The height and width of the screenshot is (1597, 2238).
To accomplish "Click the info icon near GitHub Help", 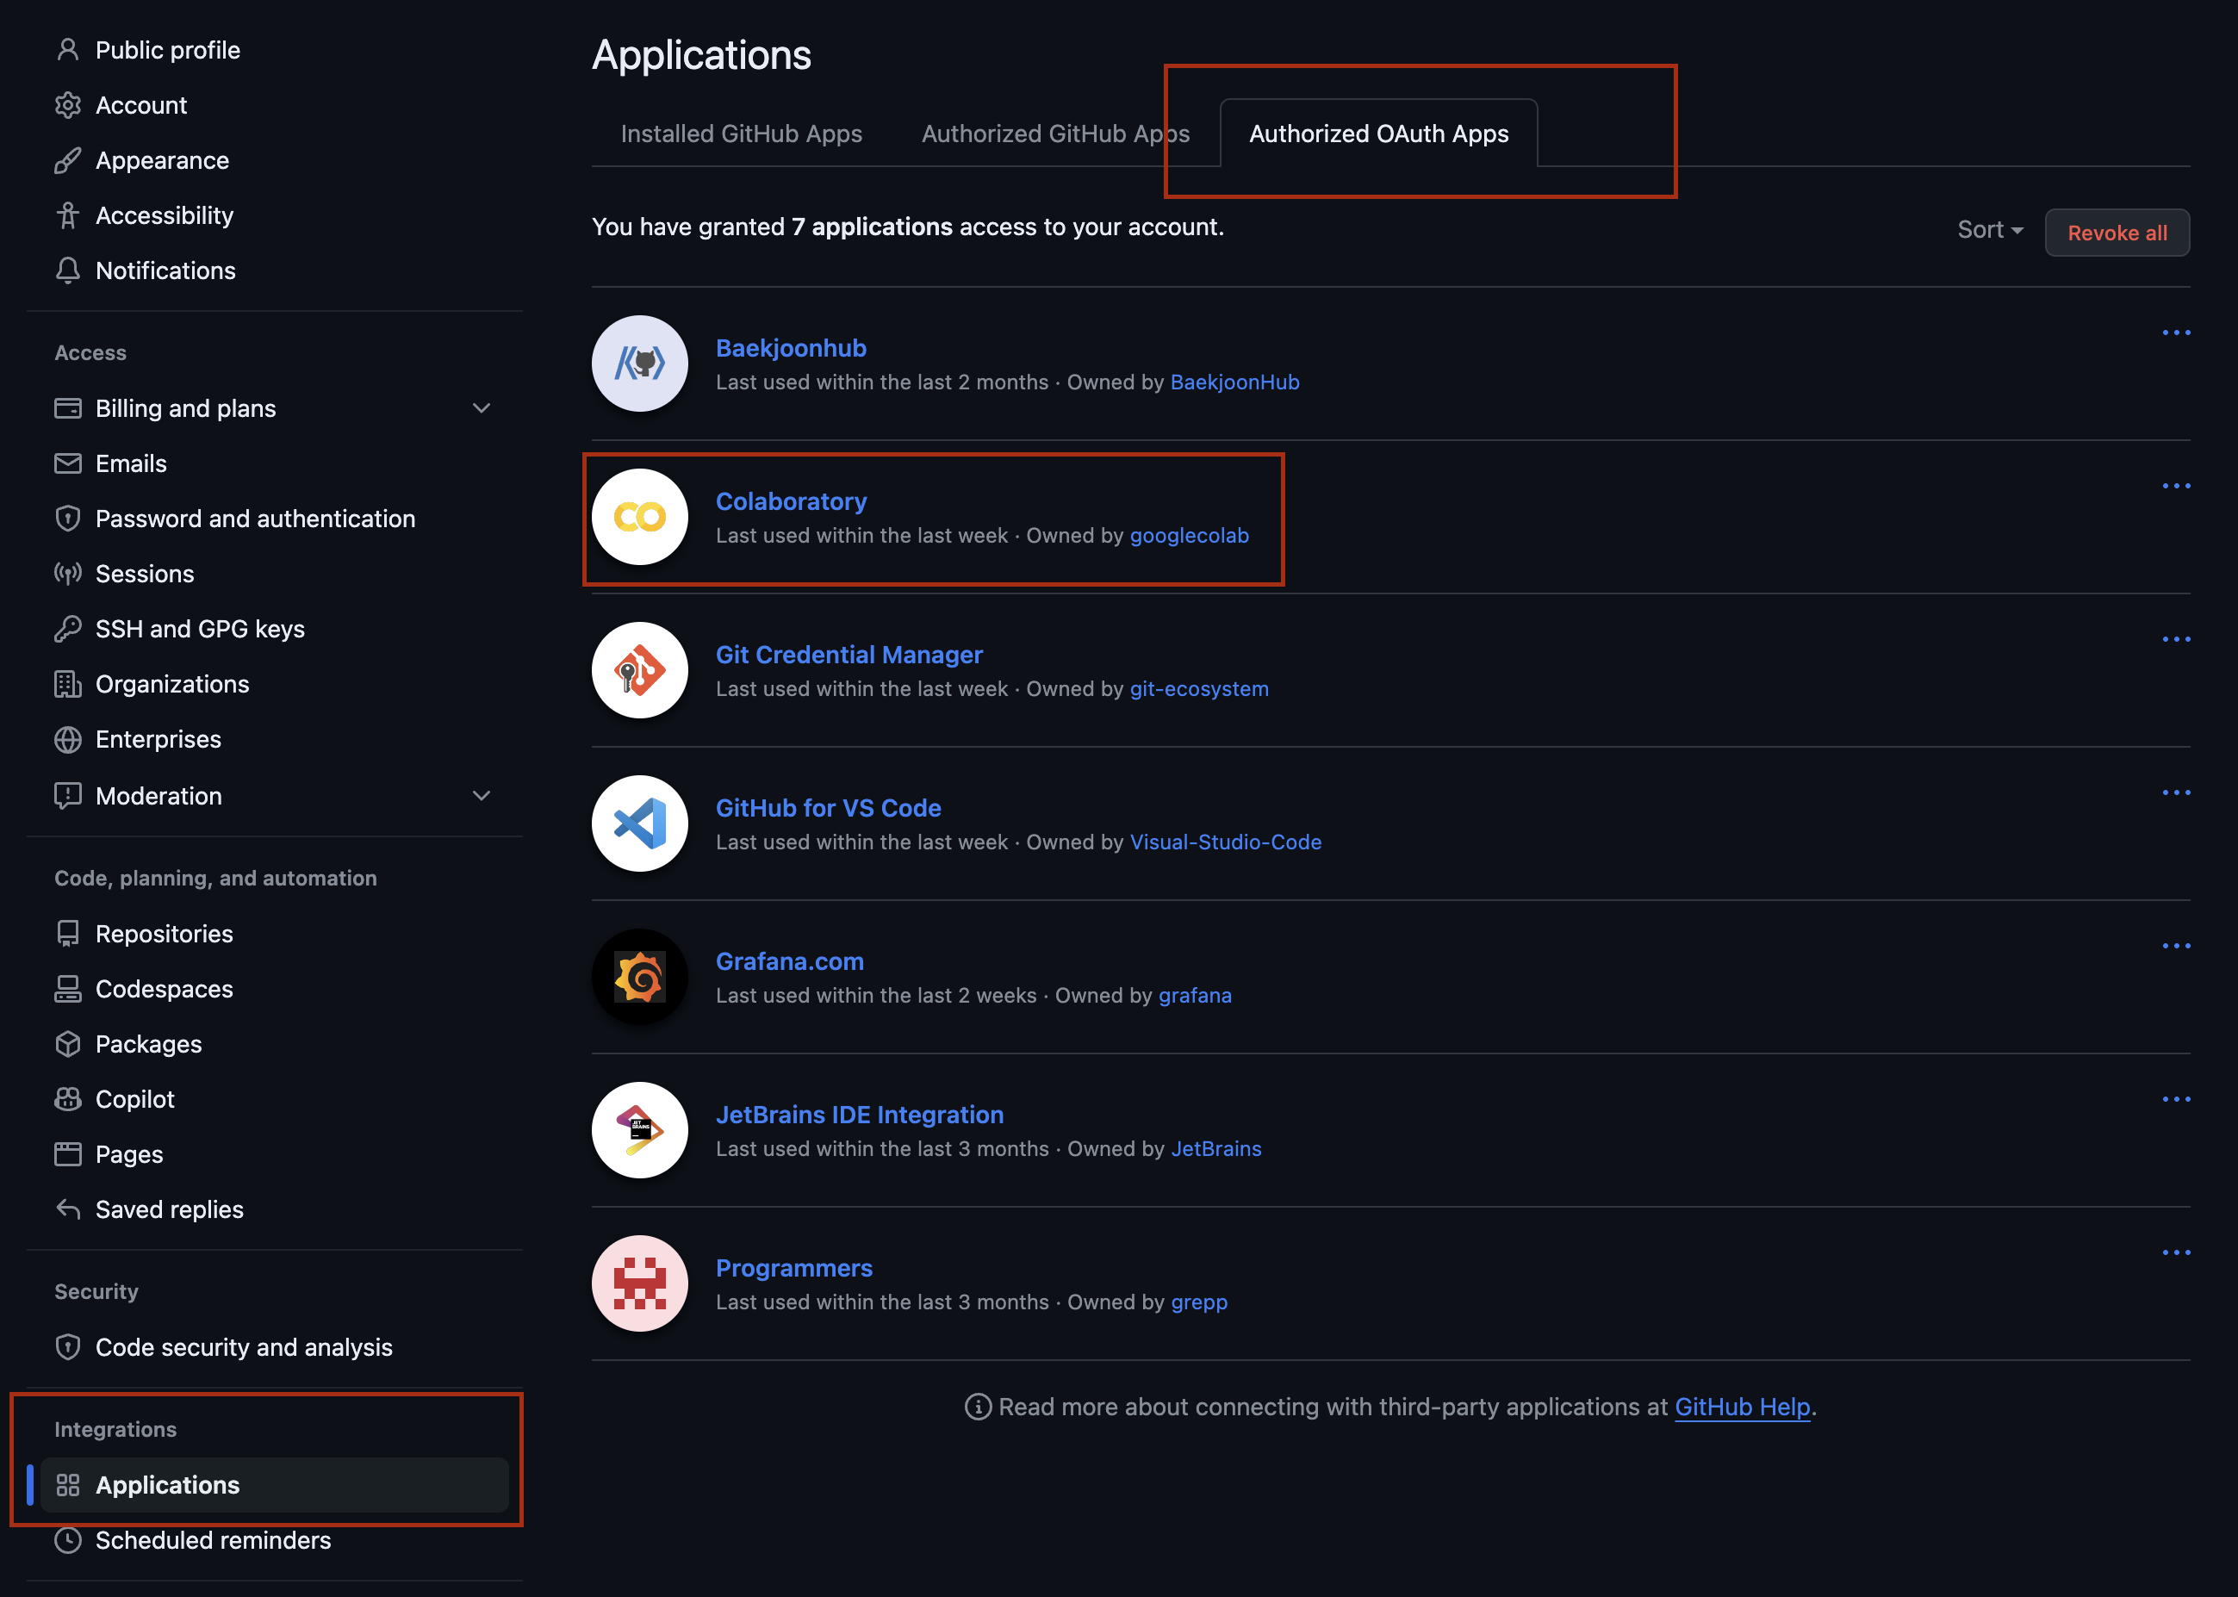I will click(978, 1407).
